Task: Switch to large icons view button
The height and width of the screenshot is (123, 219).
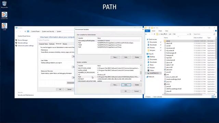Action: point(215,97)
